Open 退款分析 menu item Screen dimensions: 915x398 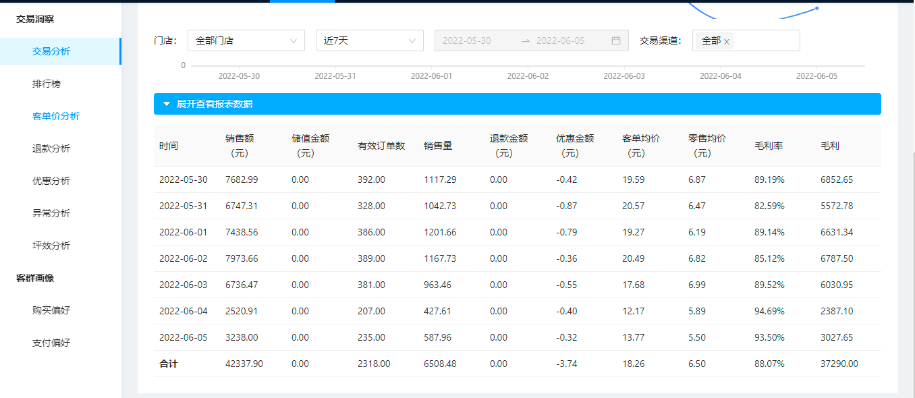(x=51, y=148)
